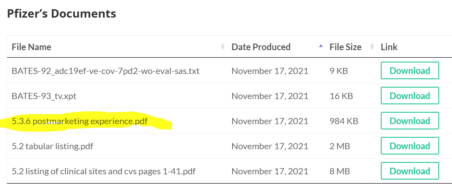Viewport: 452px width, 184px height.
Task: Select the highlighted 5.3.6 postmarketing experience.pdf name
Action: coord(80,121)
